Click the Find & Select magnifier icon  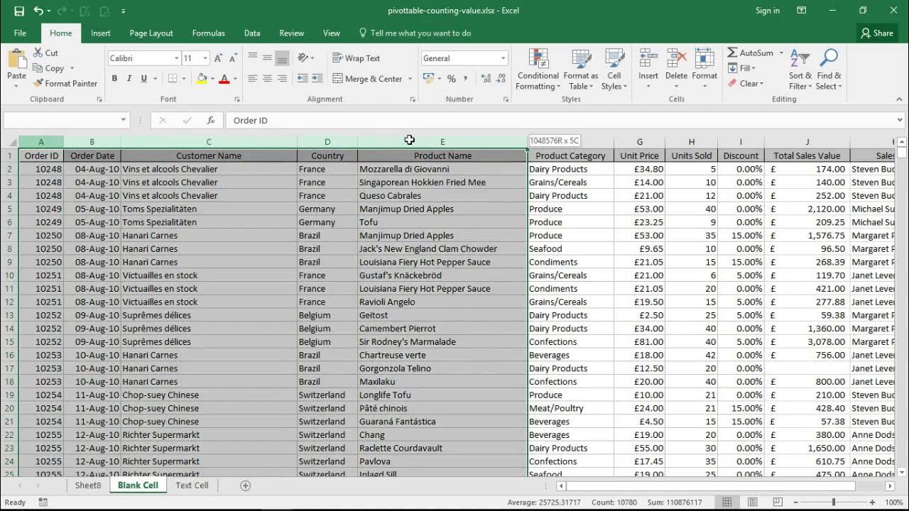(829, 60)
